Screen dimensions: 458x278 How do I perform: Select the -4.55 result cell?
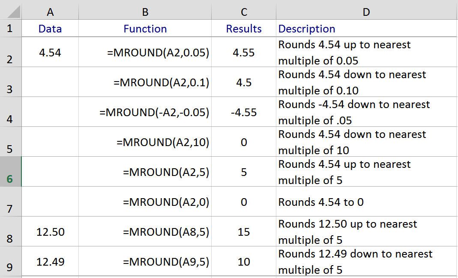(244, 112)
